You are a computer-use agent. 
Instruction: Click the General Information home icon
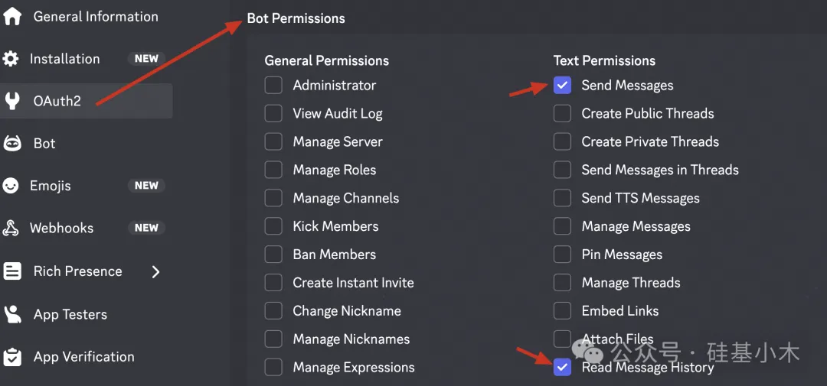click(12, 16)
